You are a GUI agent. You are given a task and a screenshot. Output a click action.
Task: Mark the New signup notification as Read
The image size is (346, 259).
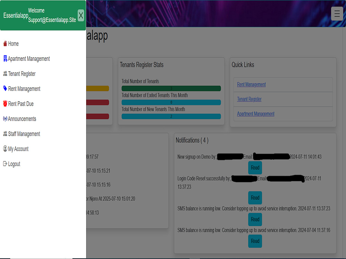pos(255,167)
